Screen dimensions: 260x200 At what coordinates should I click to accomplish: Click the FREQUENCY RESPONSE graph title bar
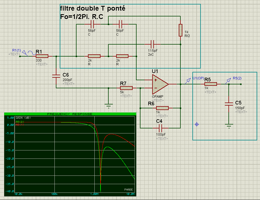pos(70,114)
